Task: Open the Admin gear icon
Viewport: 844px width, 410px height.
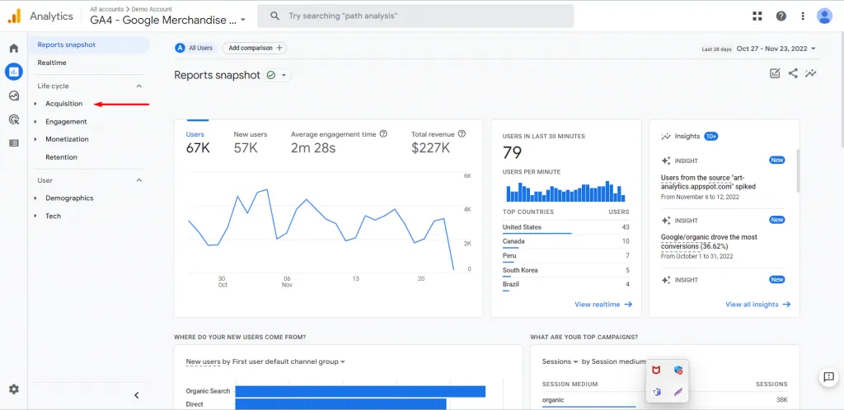Action: coord(14,389)
